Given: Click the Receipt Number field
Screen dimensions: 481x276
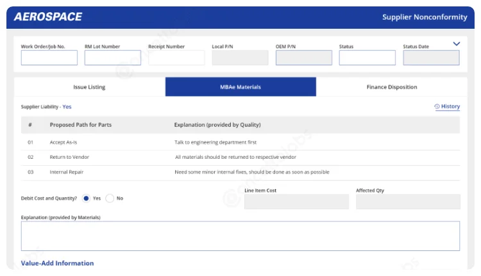Looking at the screenshot, I should [x=176, y=58].
